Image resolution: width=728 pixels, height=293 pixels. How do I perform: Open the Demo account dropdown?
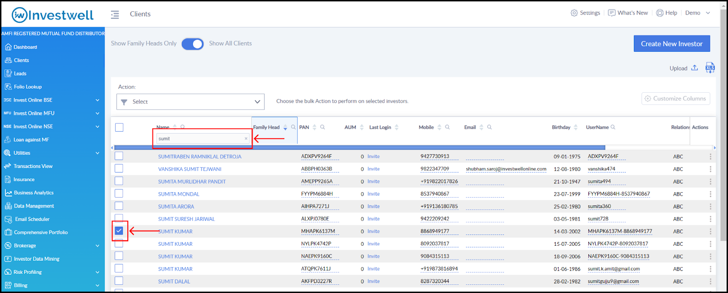(x=698, y=13)
